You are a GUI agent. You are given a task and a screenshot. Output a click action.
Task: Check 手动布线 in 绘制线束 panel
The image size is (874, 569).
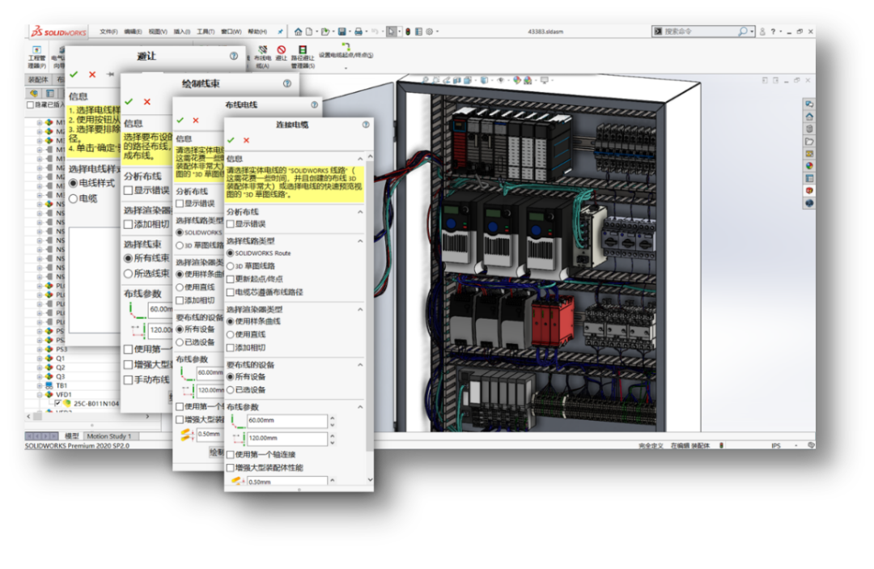pyautogui.click(x=128, y=380)
